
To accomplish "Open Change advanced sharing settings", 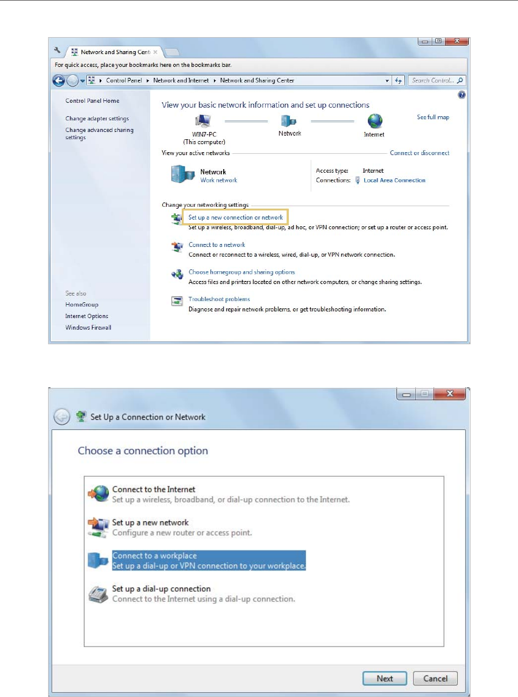I will pyautogui.click(x=99, y=133).
